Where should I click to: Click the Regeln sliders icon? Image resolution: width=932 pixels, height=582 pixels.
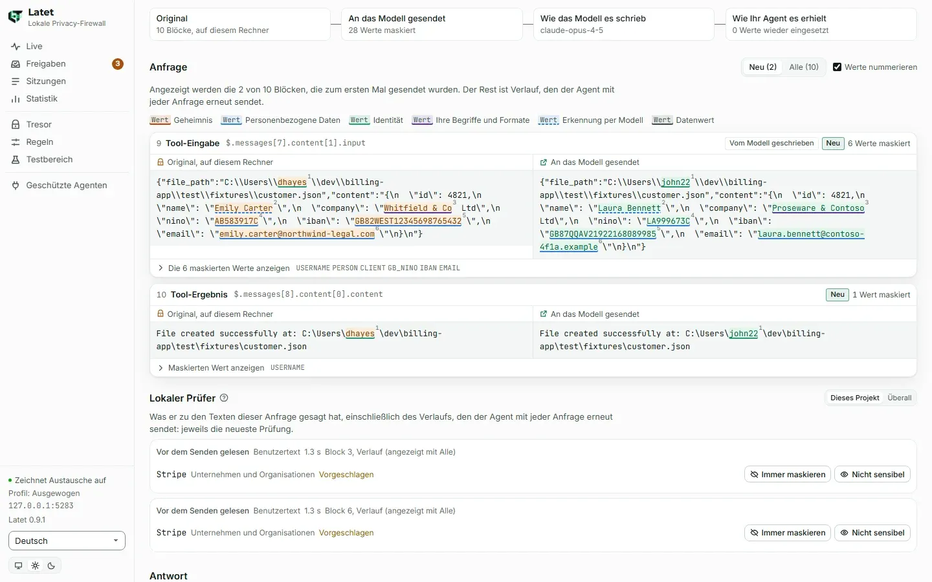(16, 142)
